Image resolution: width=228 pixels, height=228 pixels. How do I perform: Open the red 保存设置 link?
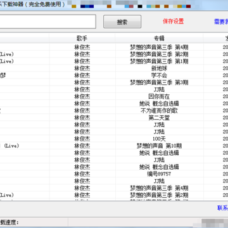[174, 22]
